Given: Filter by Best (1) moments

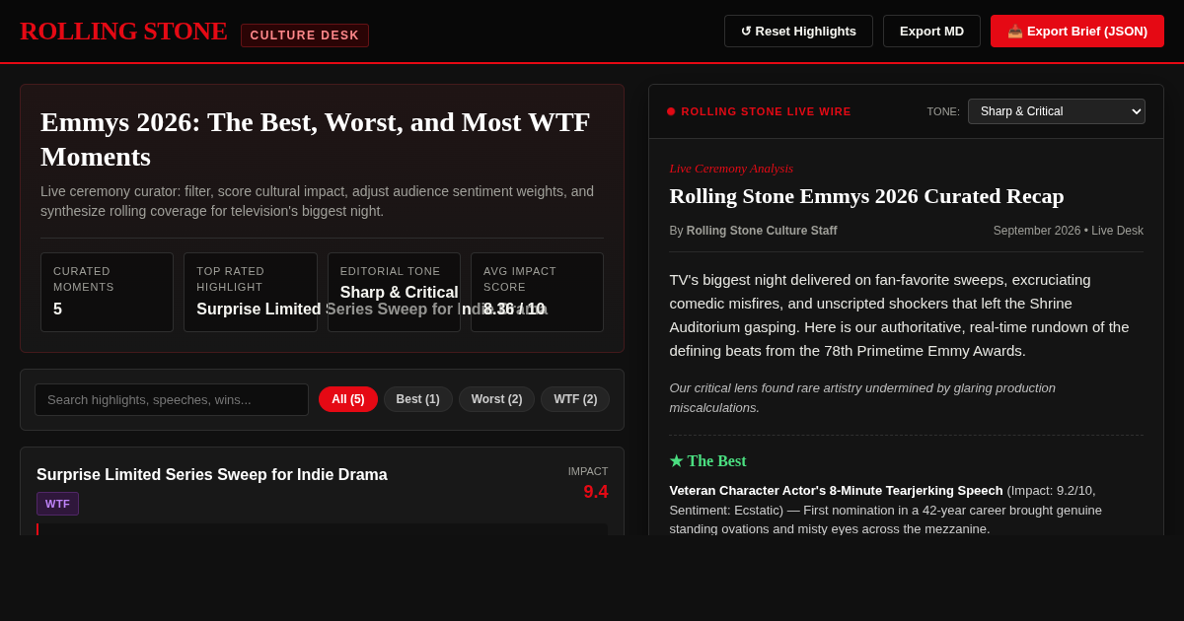Looking at the screenshot, I should tap(418, 399).
